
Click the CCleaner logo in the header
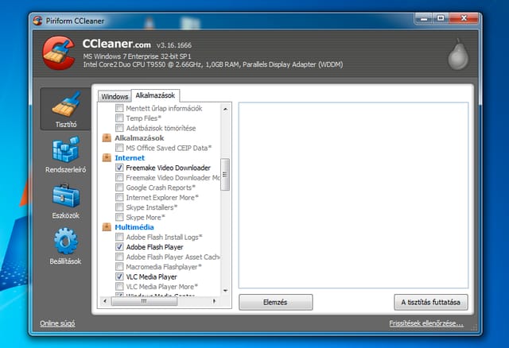coord(58,53)
